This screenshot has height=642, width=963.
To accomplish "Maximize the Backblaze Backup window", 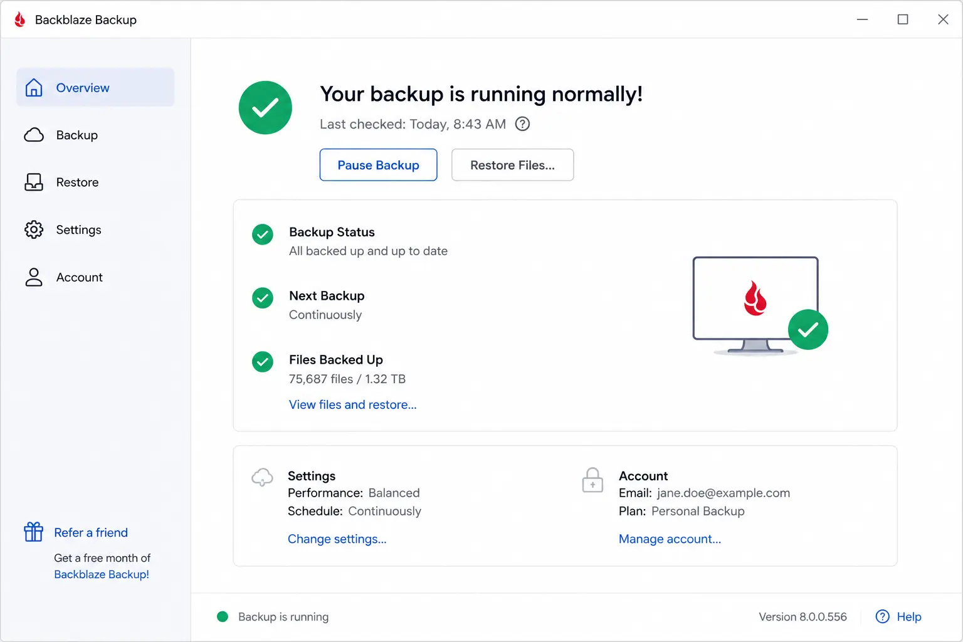I will tap(903, 19).
